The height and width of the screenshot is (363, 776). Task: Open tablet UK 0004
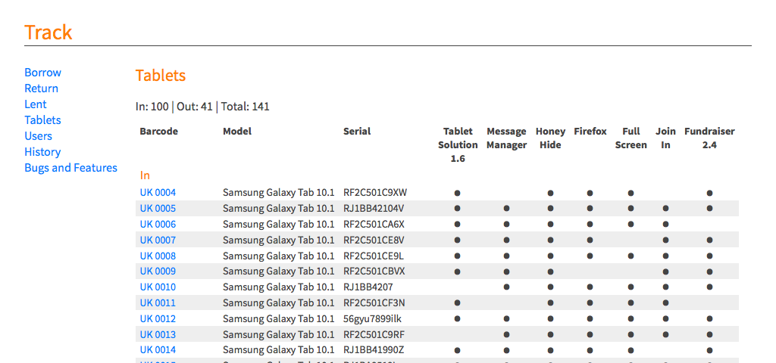pyautogui.click(x=158, y=193)
